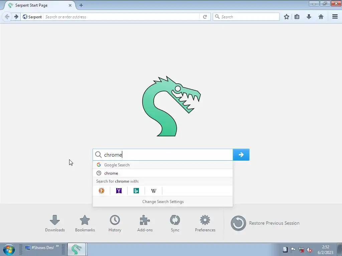
Task: Open Change Search Settings
Action: point(163,202)
